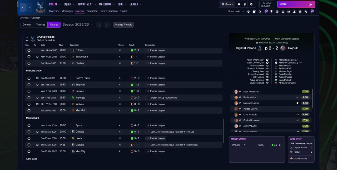Open the Season 2025/26 dropdown
This screenshot has height=170, width=337.
pos(77,25)
